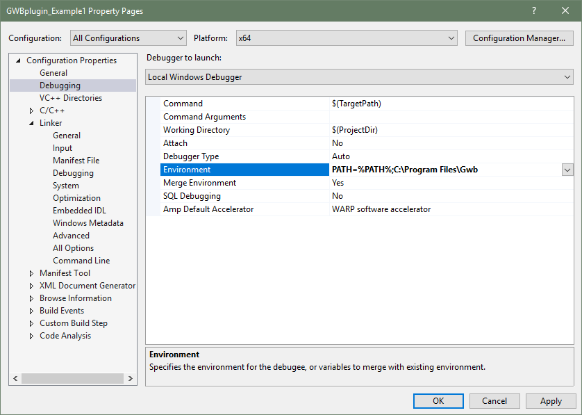The height and width of the screenshot is (415, 582).
Task: Expand Code Analysis node
Action: pos(31,336)
